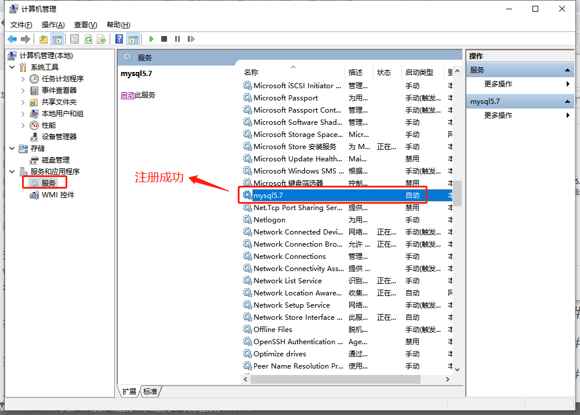580x415 pixels.
Task: Click the Stop service square icon
Action: pyautogui.click(x=164, y=39)
